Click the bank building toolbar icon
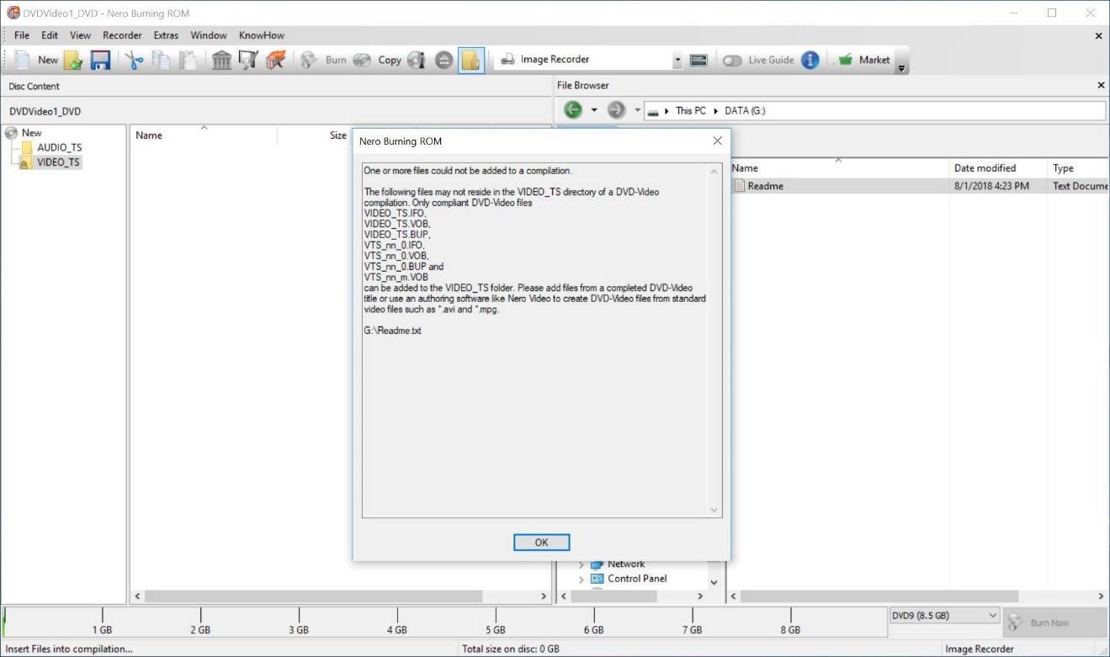This screenshot has height=657, width=1110. click(x=221, y=61)
